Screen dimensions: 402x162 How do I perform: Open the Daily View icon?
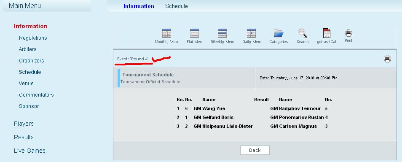[x=251, y=33]
